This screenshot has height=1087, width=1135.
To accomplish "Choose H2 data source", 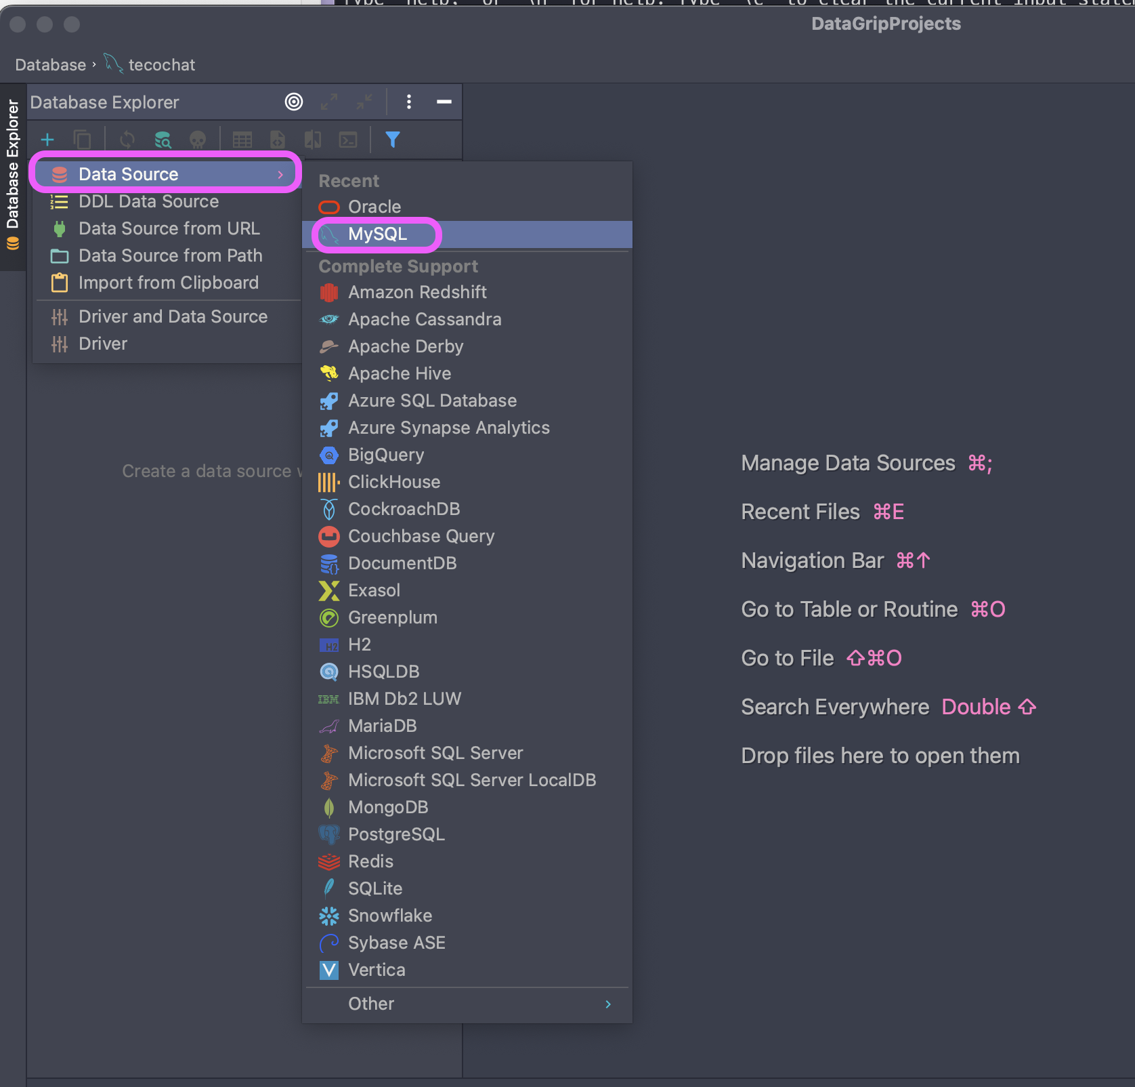I will [467, 644].
